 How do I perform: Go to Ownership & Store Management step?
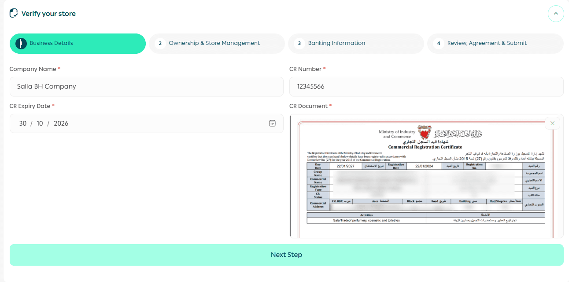[x=217, y=44]
